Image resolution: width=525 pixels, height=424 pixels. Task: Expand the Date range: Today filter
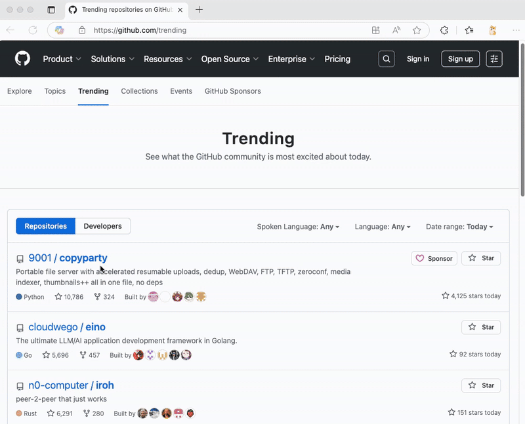point(459,227)
